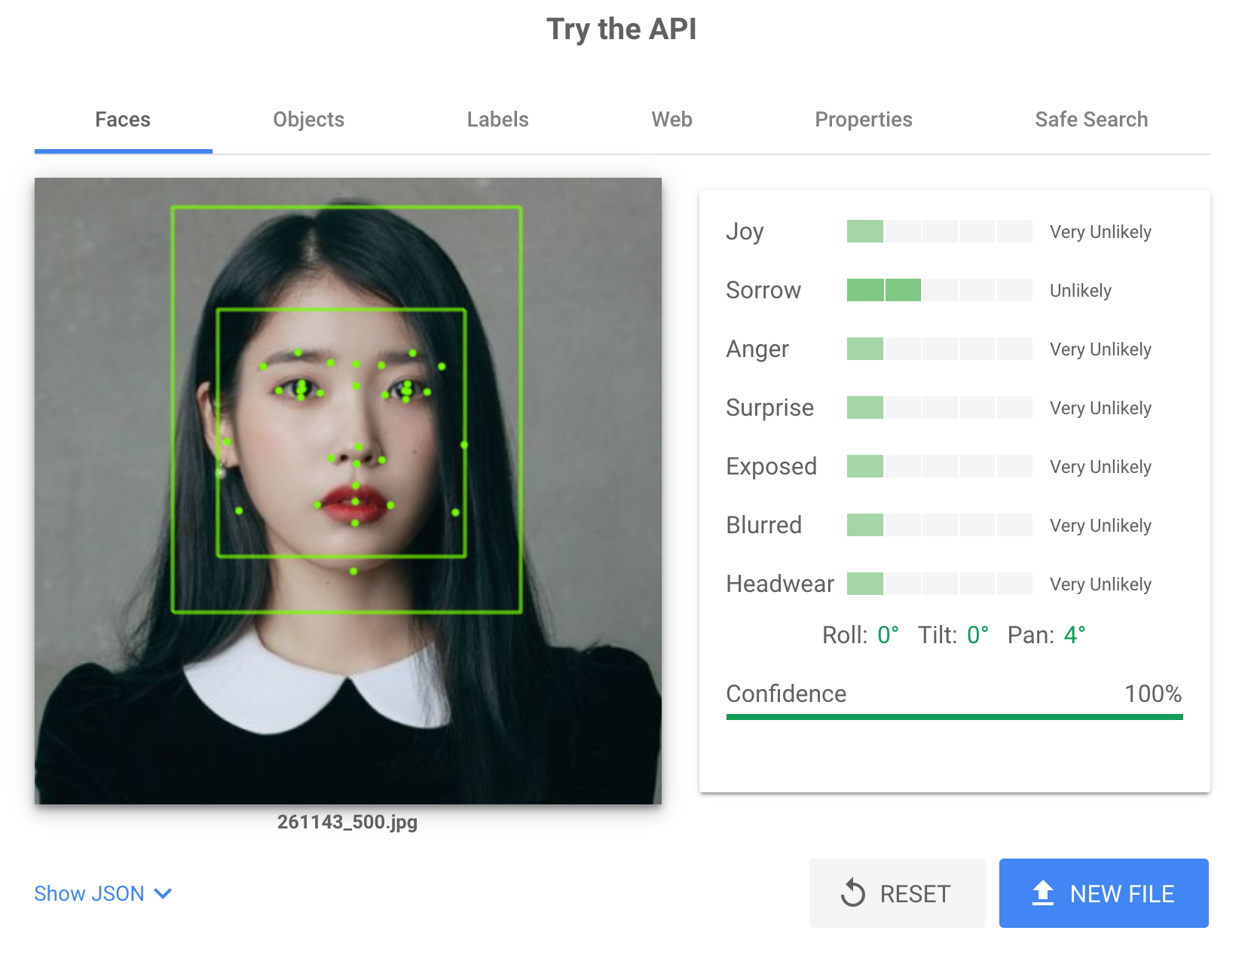Click the Exposed likelihood bar
The image size is (1245, 958).
[x=939, y=466]
